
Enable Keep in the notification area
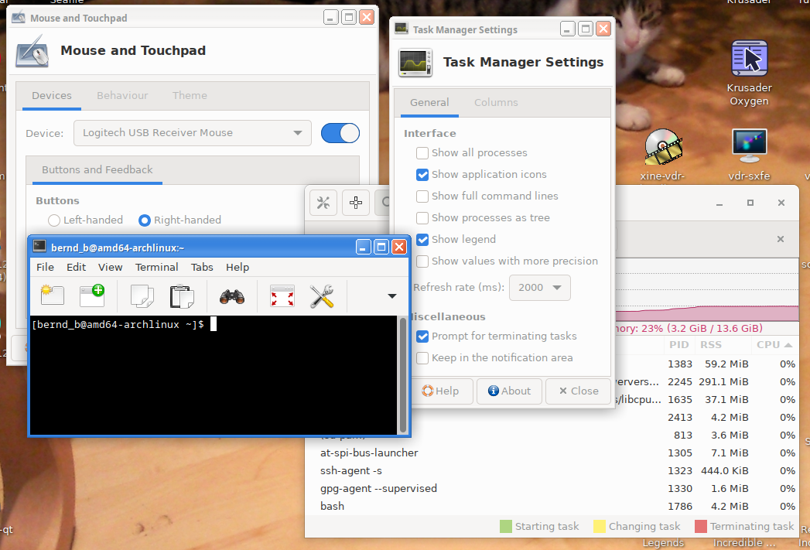422,358
